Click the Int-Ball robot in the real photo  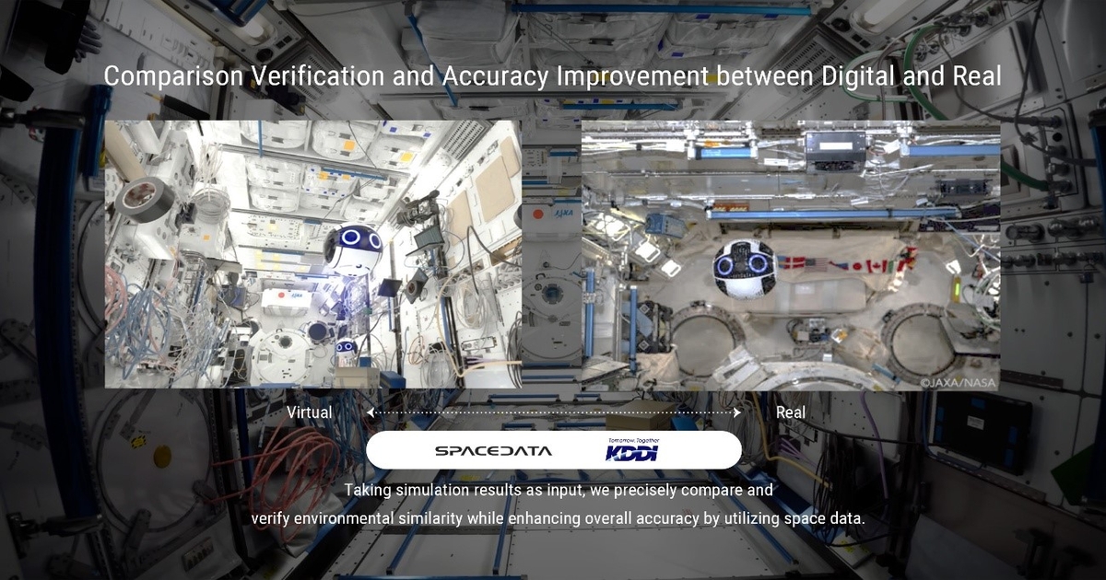(x=744, y=267)
